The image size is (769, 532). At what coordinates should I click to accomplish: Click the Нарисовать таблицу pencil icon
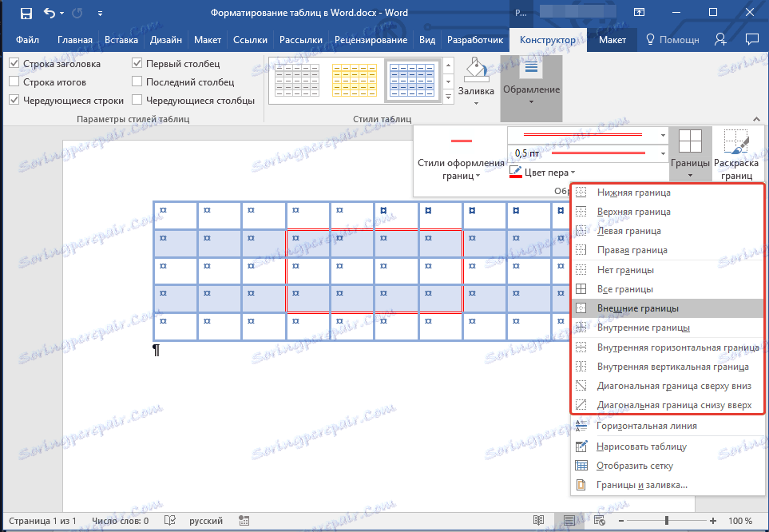pos(581,446)
